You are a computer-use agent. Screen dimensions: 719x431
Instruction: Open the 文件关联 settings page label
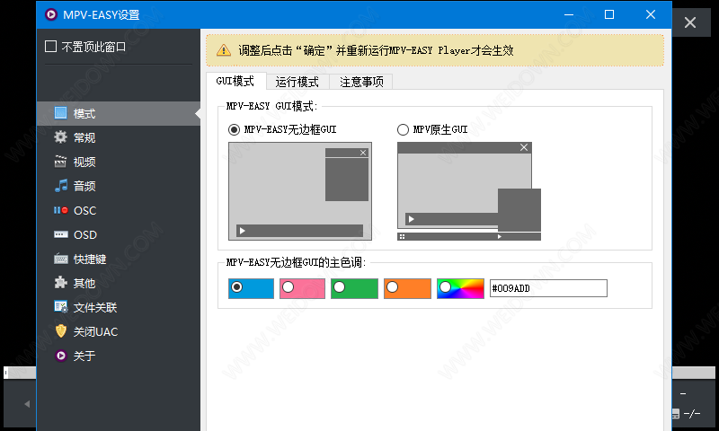click(95, 307)
